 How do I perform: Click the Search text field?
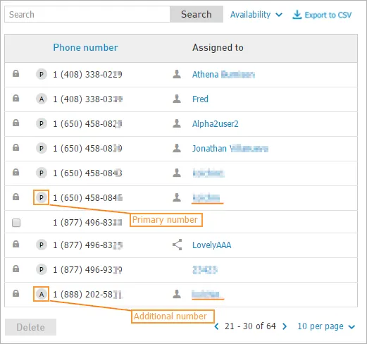87,14
